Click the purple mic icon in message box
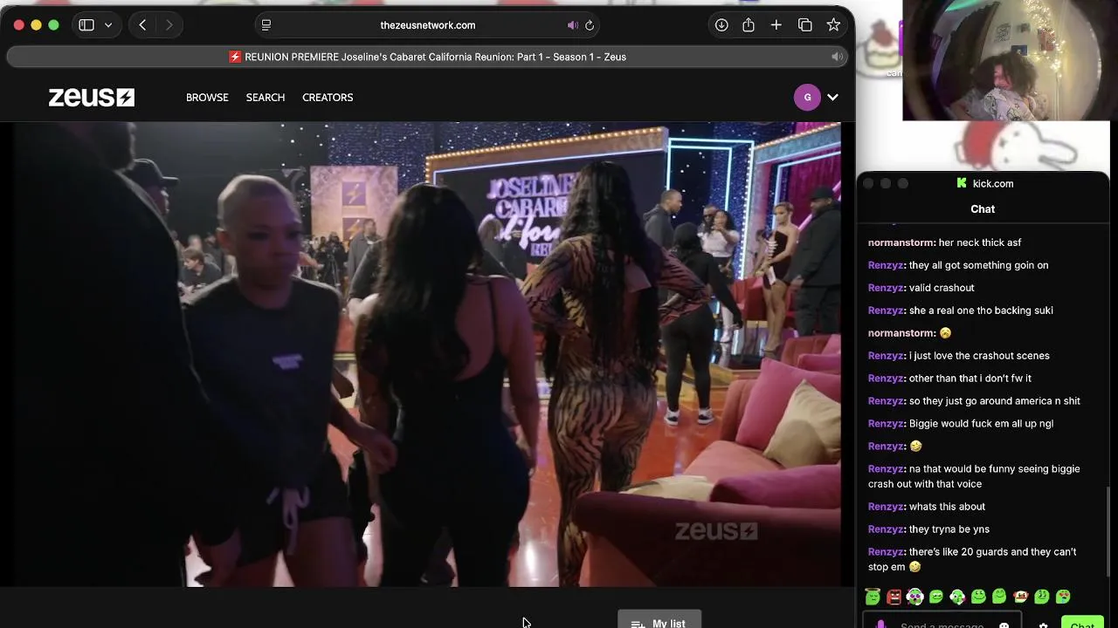The width and height of the screenshot is (1118, 628). point(880,624)
